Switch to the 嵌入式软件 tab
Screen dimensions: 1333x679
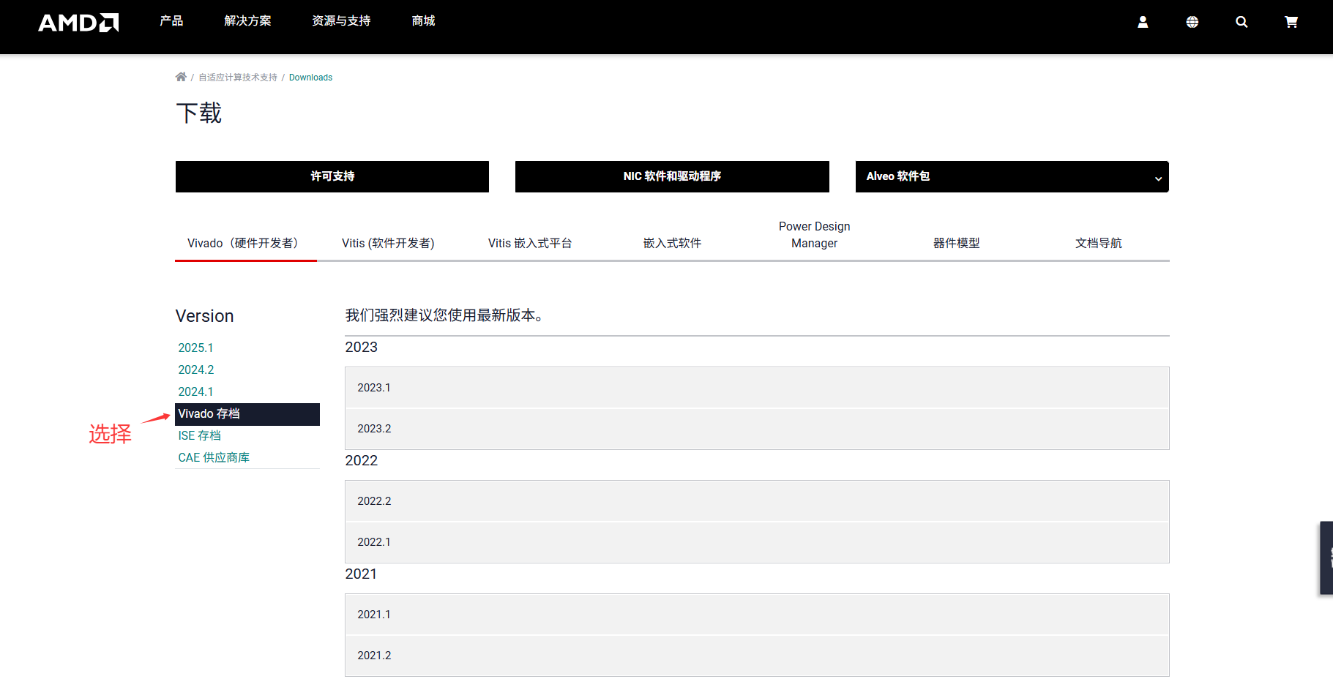672,243
